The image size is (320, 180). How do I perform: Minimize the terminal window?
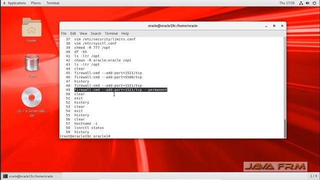click(266, 26)
